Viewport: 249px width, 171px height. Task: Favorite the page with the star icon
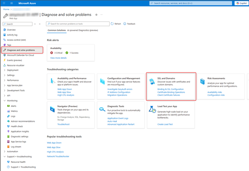tap(96, 15)
